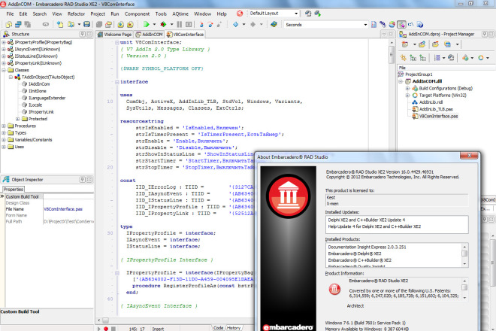The width and height of the screenshot is (496, 331).
Task: Click the editor vertical scrollbar thumb
Action: [392, 55]
